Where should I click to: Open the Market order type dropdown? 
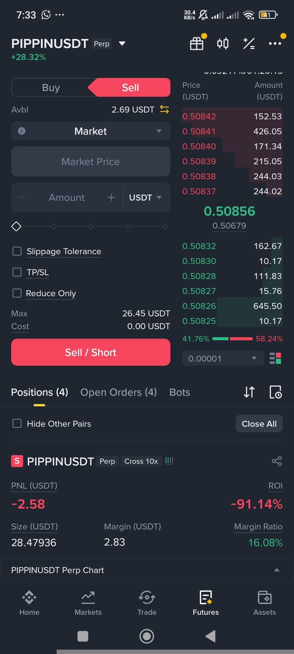coord(91,131)
